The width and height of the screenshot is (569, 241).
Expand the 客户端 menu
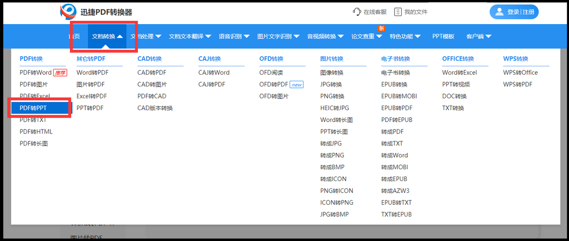[478, 36]
